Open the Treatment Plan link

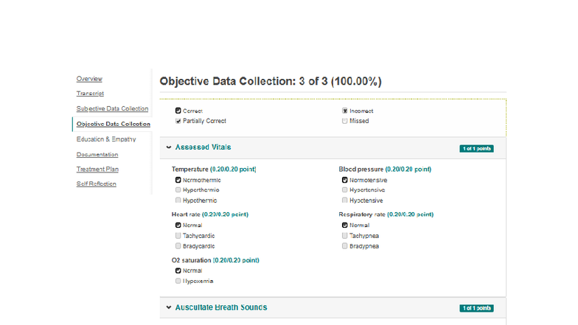click(x=97, y=169)
